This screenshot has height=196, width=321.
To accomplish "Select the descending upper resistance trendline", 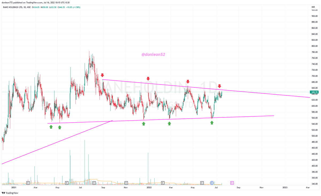I will (x=206, y=88).
